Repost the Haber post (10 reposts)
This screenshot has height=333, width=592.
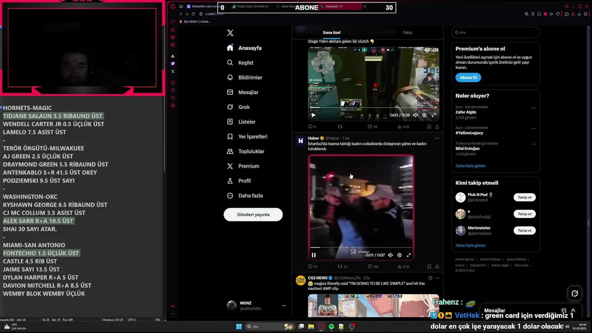click(x=342, y=266)
